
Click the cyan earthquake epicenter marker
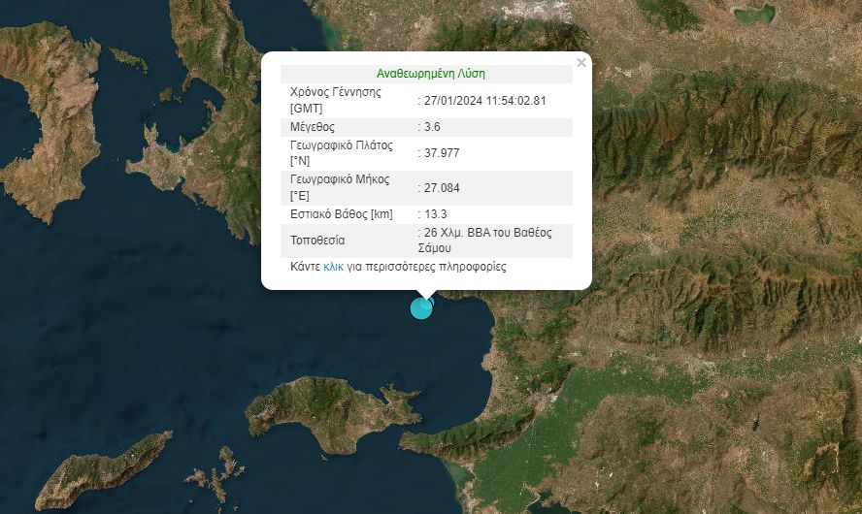pos(421,308)
